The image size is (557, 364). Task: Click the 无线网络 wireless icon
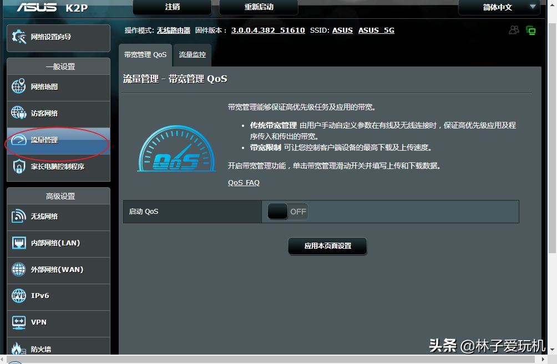click(18, 216)
